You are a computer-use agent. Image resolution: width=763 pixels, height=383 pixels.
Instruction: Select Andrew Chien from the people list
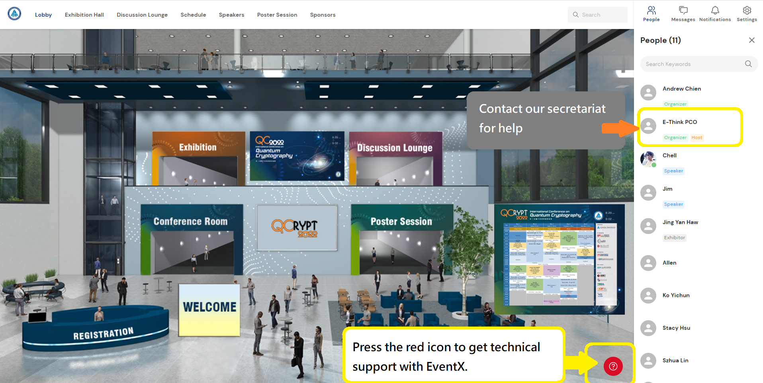[x=681, y=89]
